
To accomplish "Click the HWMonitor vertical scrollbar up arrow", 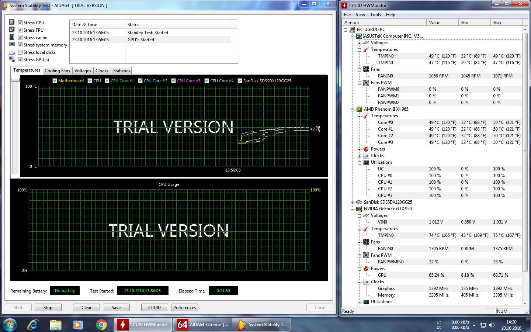I will [525, 30].
